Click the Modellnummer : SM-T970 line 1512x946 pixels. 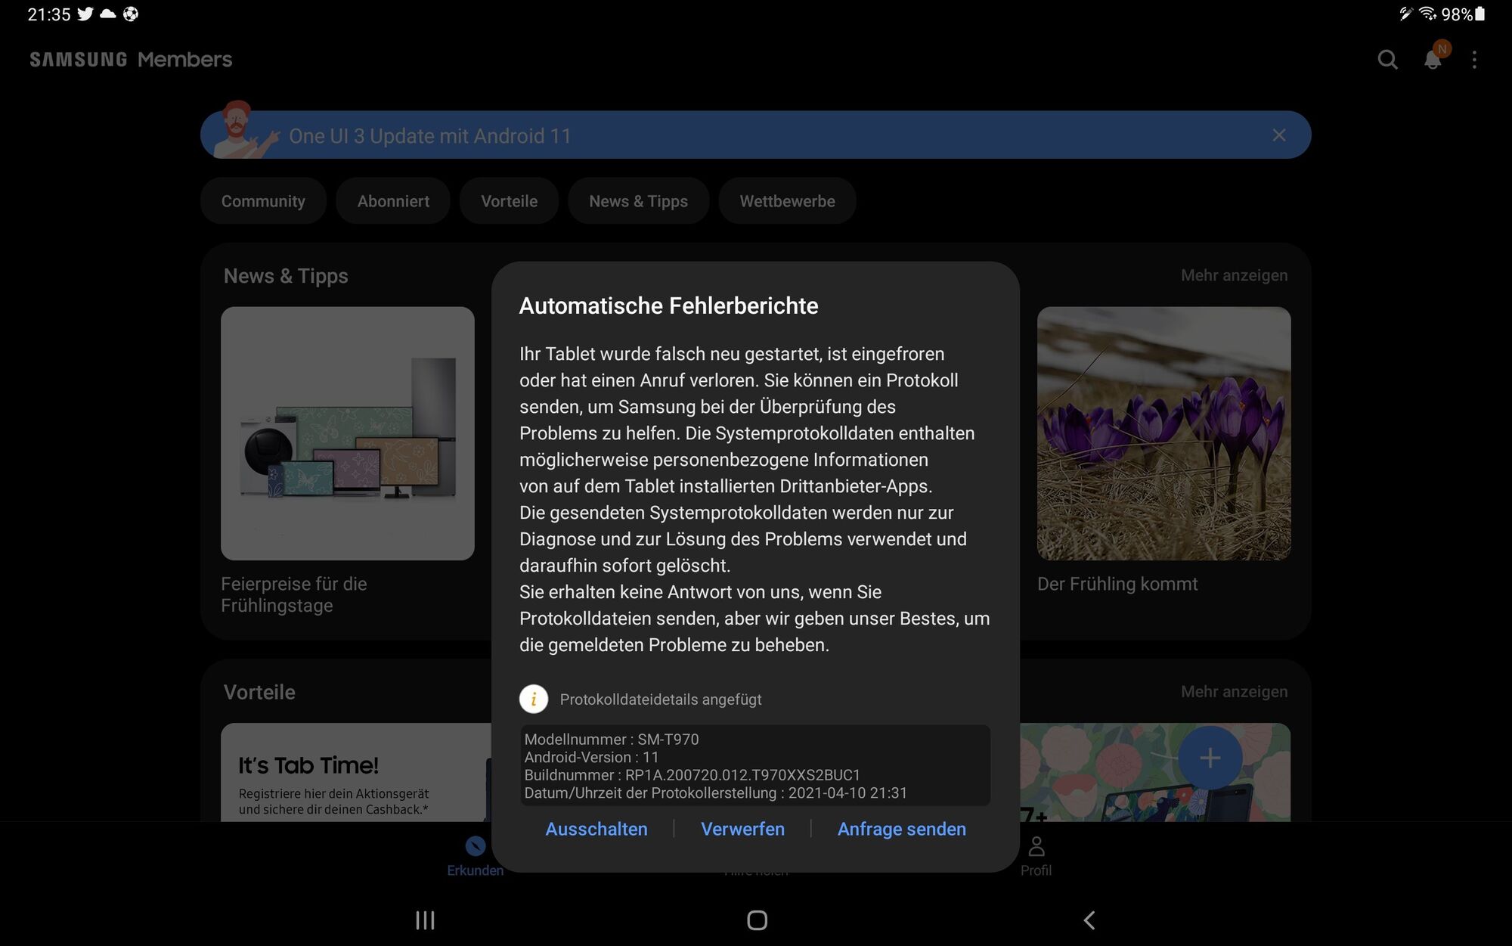pos(612,740)
